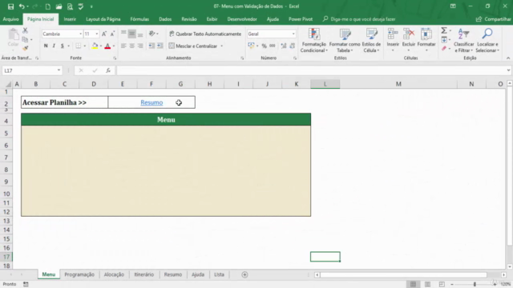The image size is (513, 288).
Task: Switch to Inserir ribbon tab
Action: point(70,19)
